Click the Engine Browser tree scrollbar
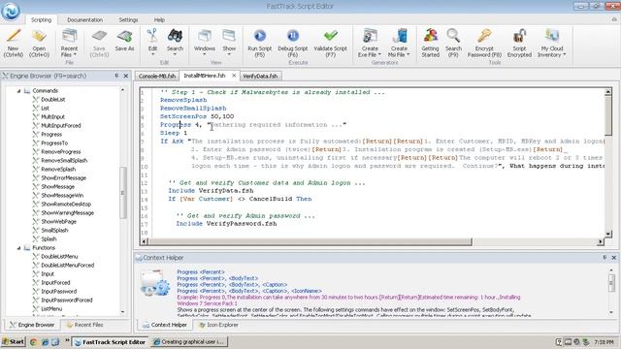This screenshot has width=621, height=349. tap(123, 193)
